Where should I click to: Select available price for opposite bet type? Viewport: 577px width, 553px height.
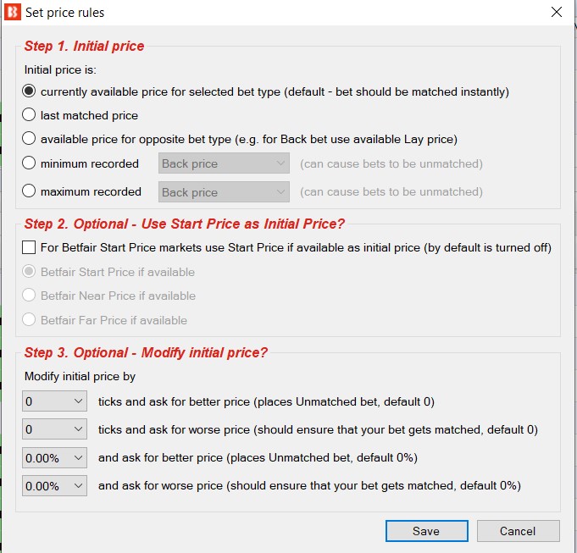pyautogui.click(x=29, y=139)
